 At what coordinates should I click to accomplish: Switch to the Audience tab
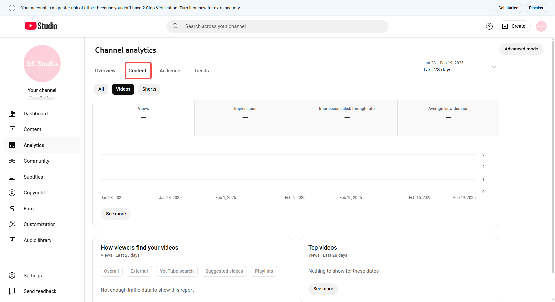[x=170, y=71]
